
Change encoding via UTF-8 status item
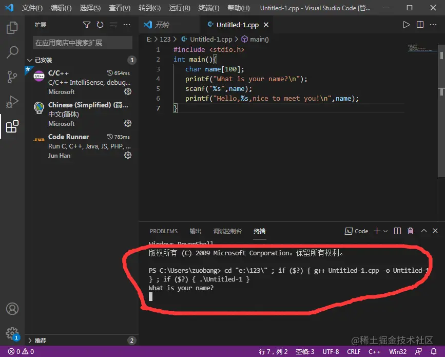(331, 351)
